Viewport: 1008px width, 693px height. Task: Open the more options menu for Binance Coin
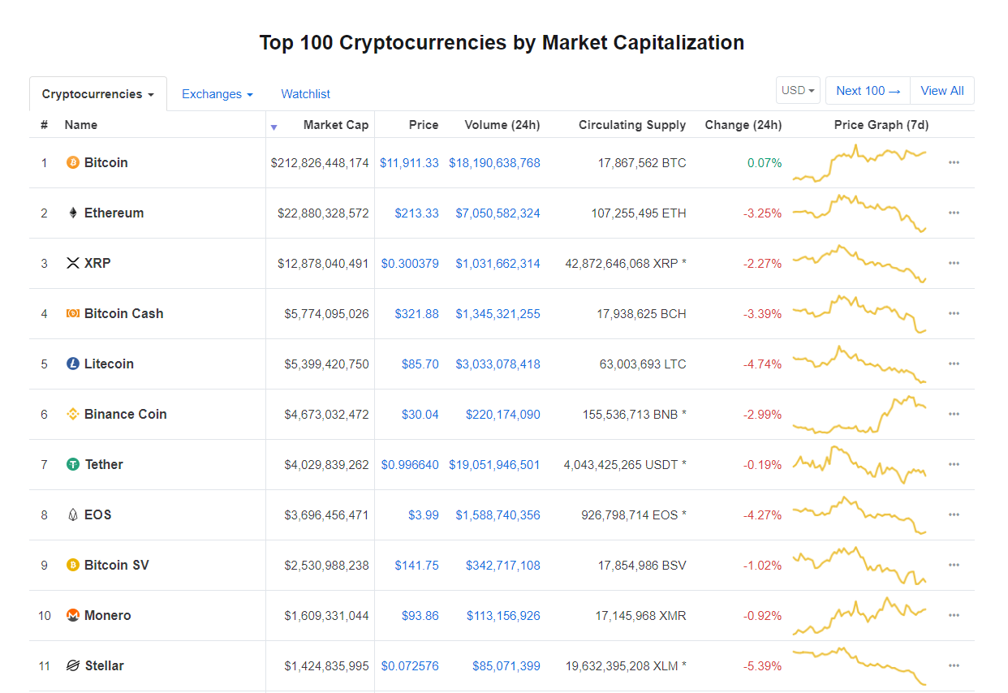tap(954, 414)
